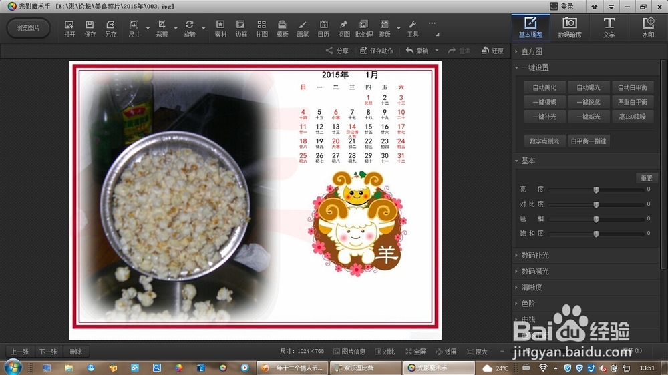
Task: Apply 自动白平衡 auto white balance
Action: [632, 87]
